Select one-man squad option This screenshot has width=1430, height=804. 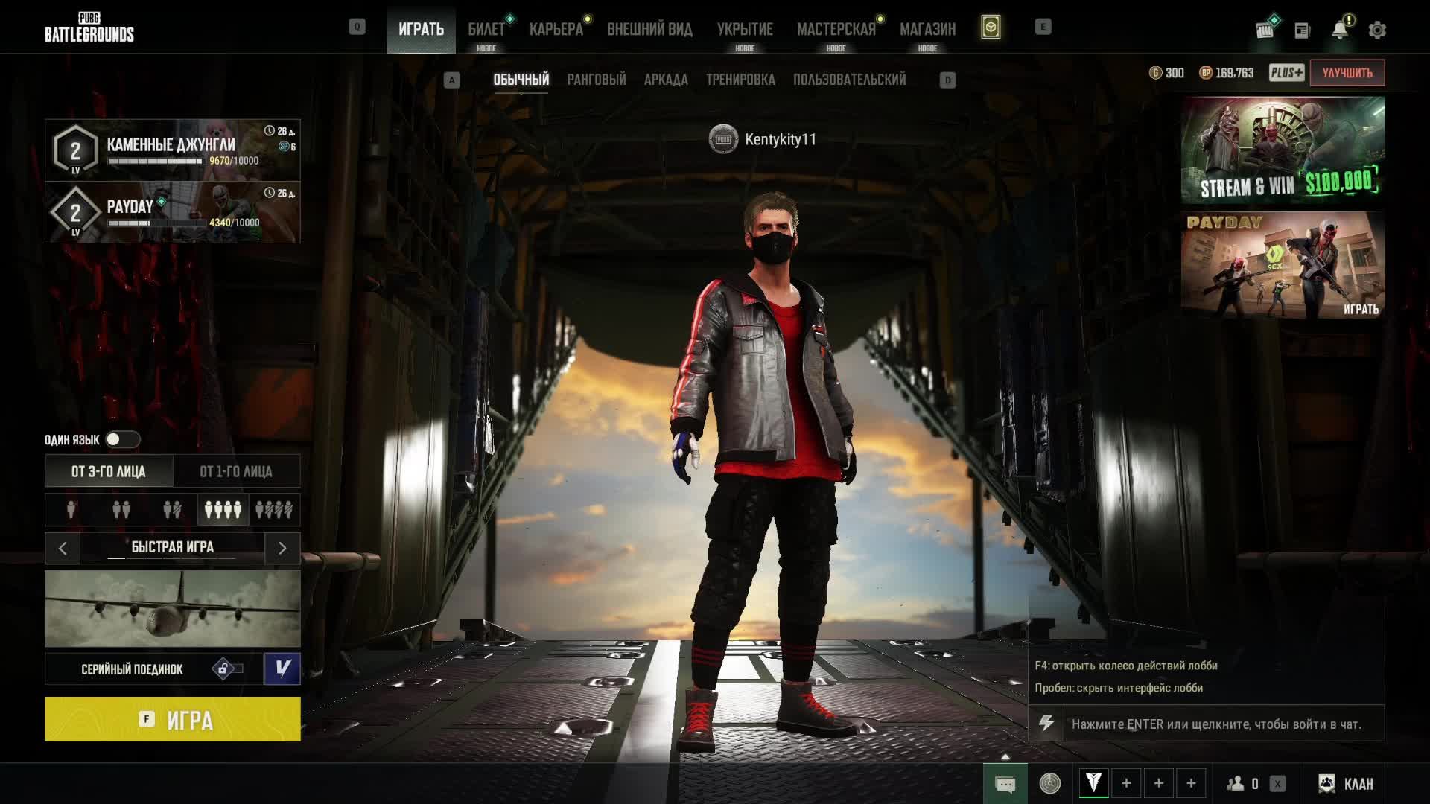click(274, 510)
